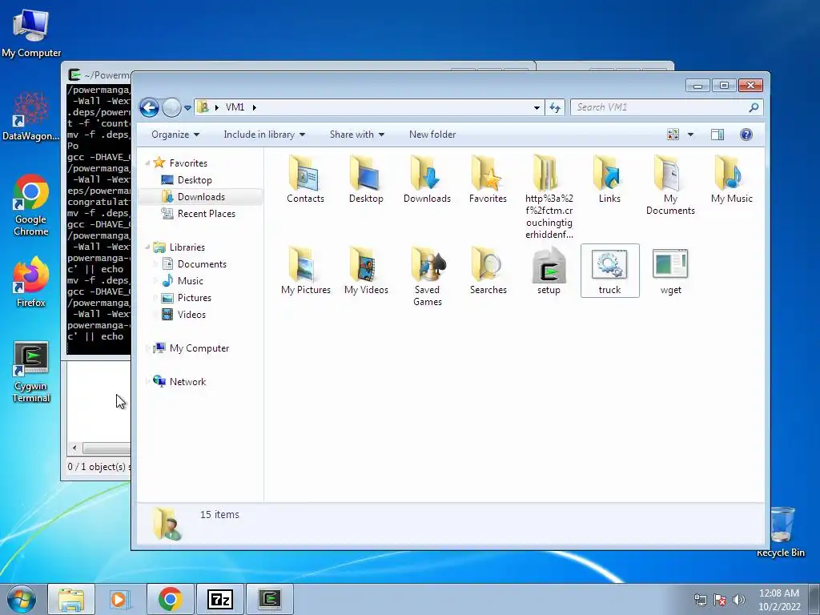Image resolution: width=820 pixels, height=615 pixels.
Task: Open Windows Explorer from taskbar
Action: tap(71, 599)
